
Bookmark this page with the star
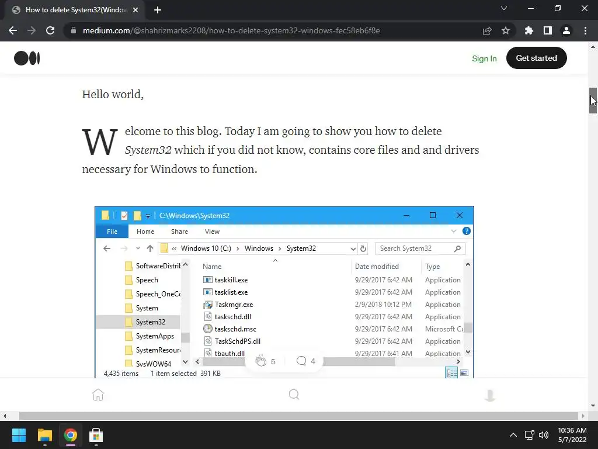[x=506, y=30]
